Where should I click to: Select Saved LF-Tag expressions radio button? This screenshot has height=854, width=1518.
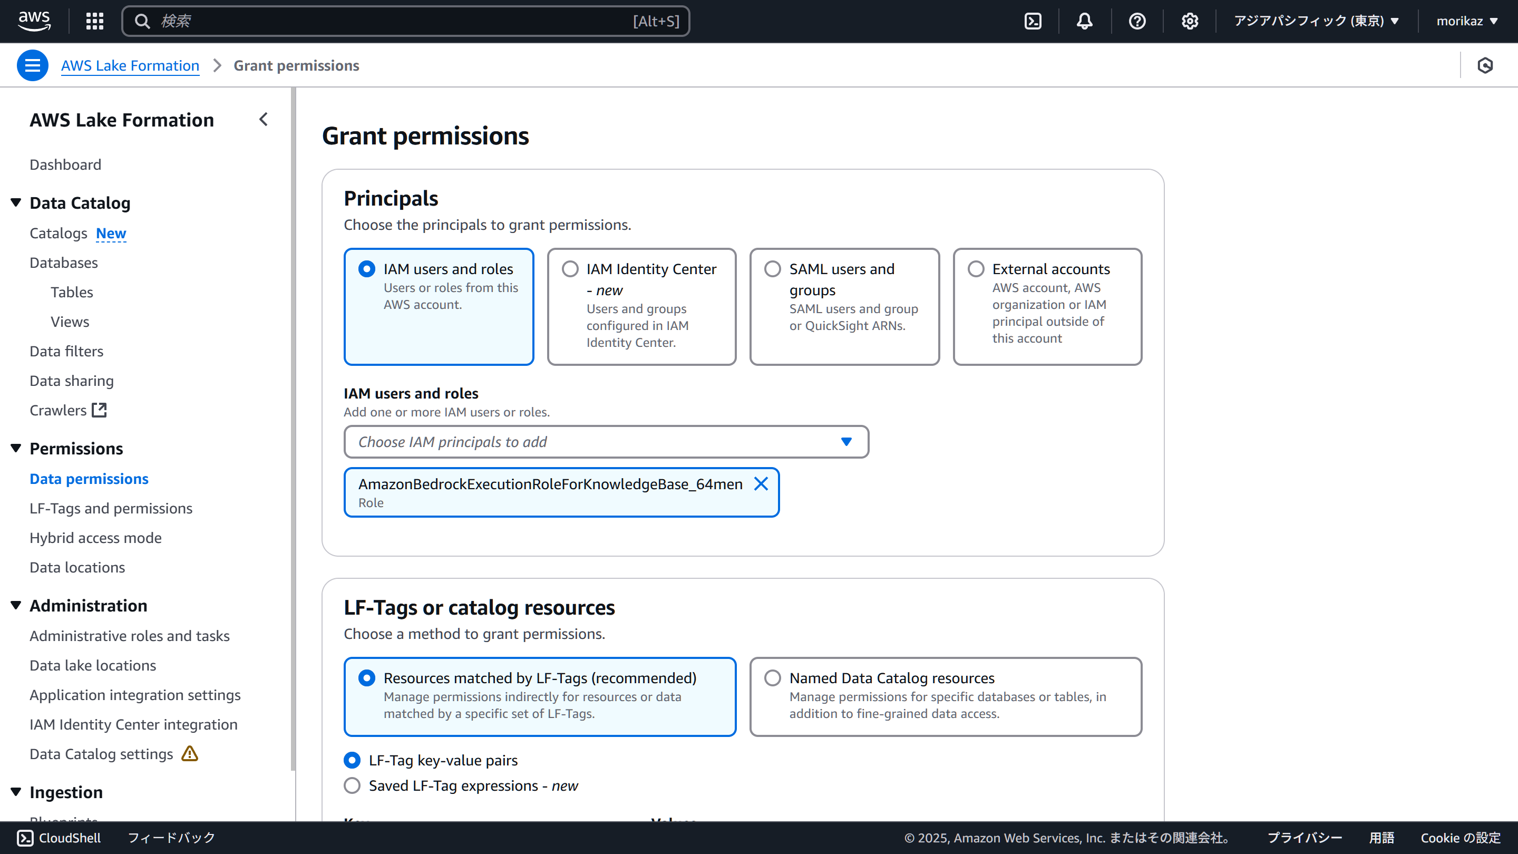pos(353,785)
